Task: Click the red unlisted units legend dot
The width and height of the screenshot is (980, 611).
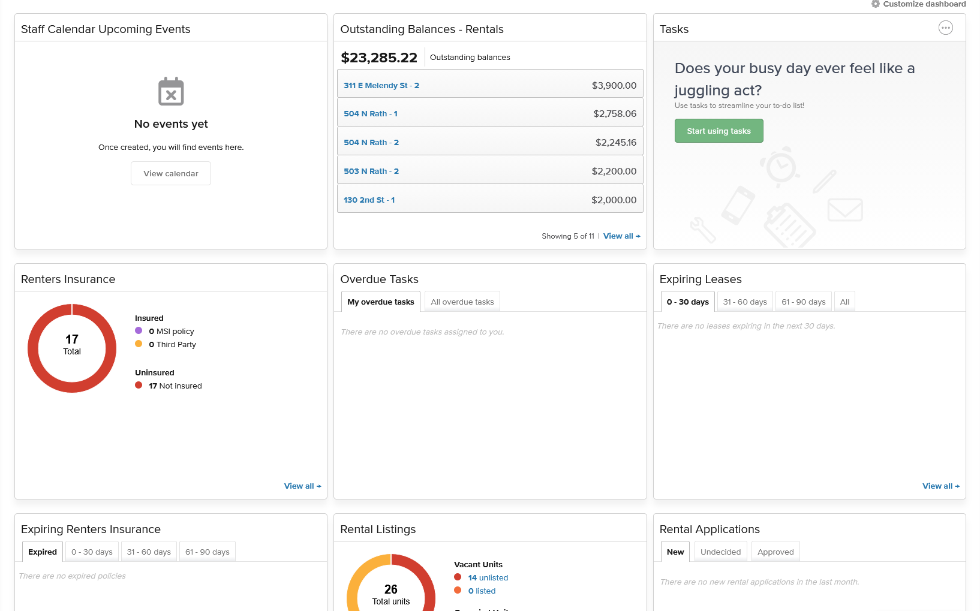Action: pos(458,577)
